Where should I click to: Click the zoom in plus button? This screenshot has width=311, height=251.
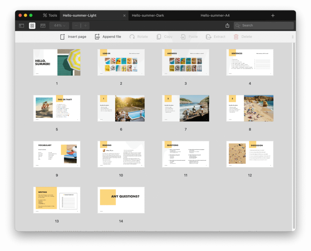(x=85, y=26)
